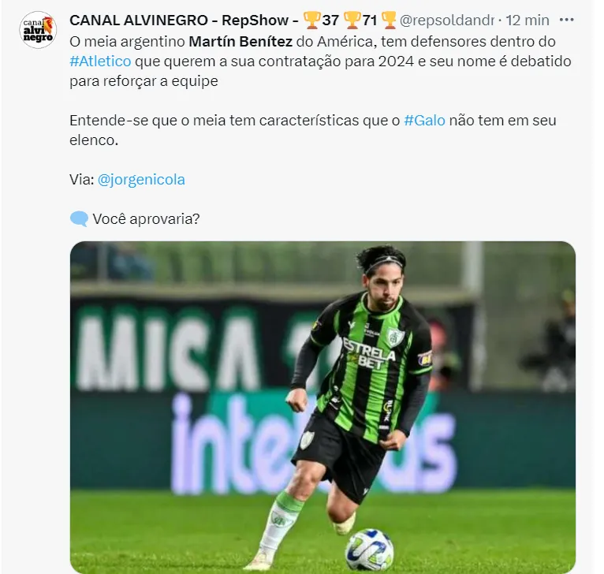Viewport: 604px width, 574px height.
Task: Click the CANAL ALVINEGRO - RepShow account name
Action: [179, 20]
